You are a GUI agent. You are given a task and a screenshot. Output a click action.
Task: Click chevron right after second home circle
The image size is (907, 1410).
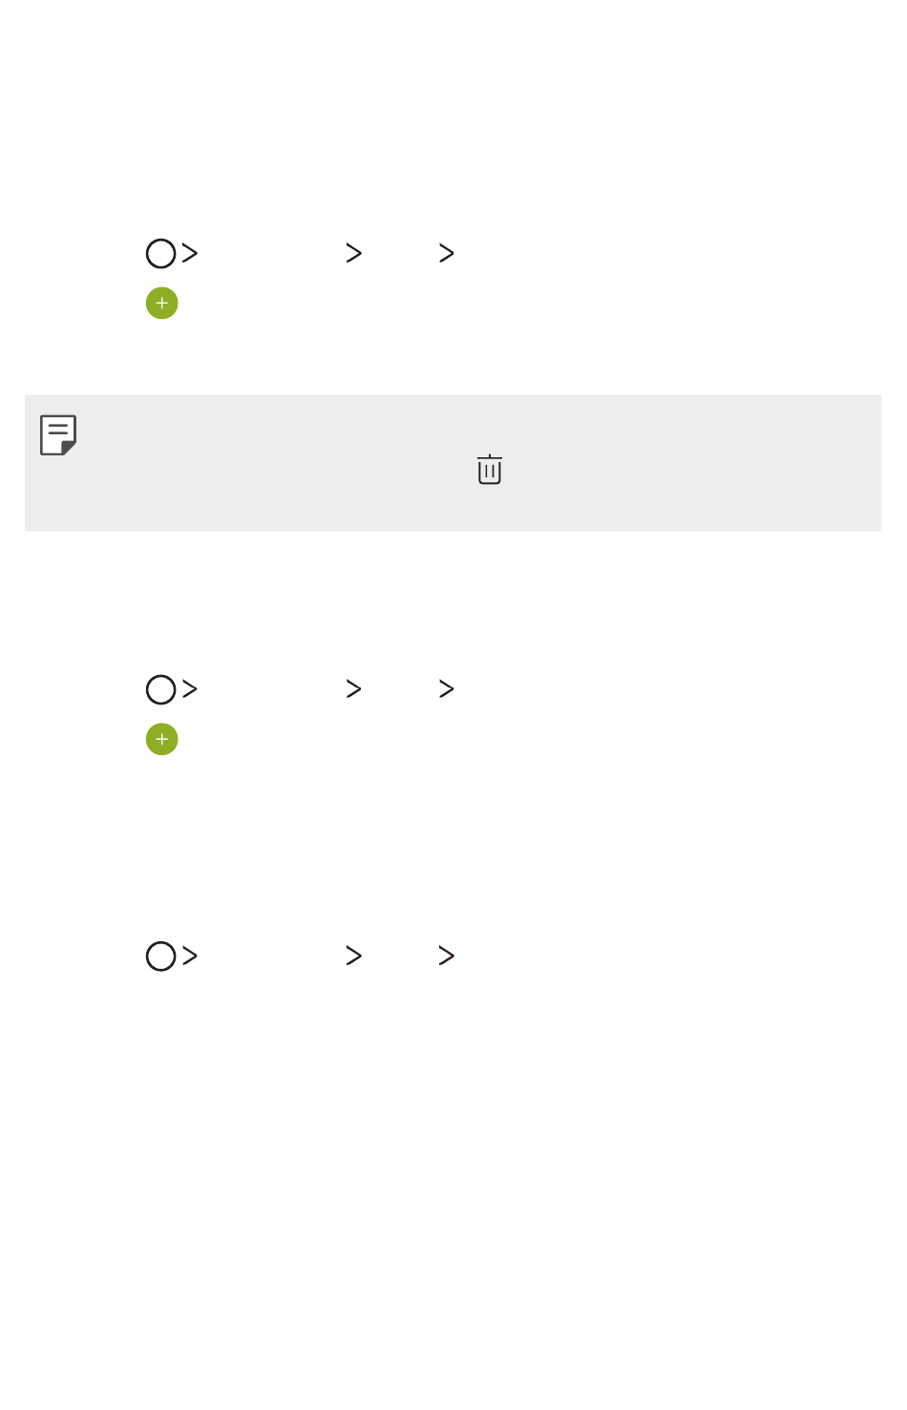[x=190, y=689]
